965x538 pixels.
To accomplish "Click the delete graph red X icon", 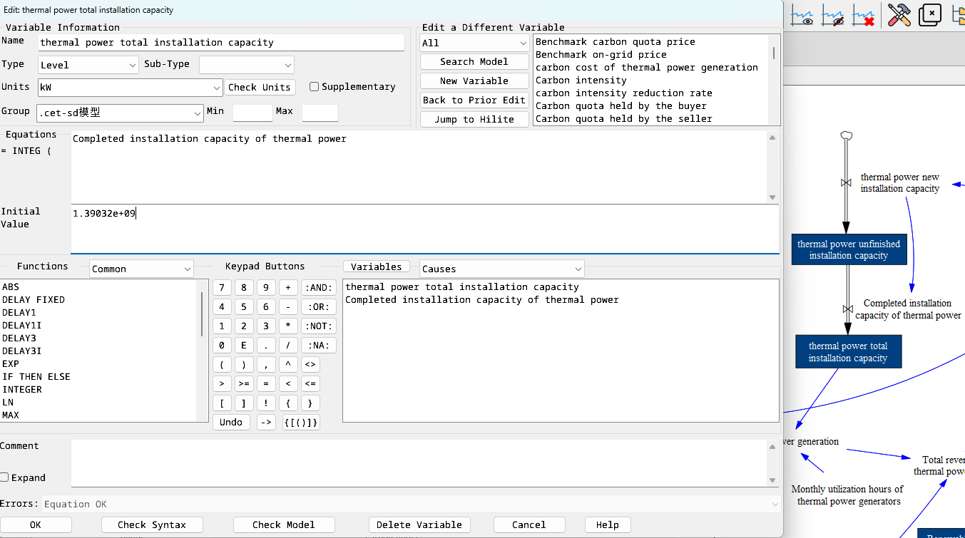I will coord(863,15).
